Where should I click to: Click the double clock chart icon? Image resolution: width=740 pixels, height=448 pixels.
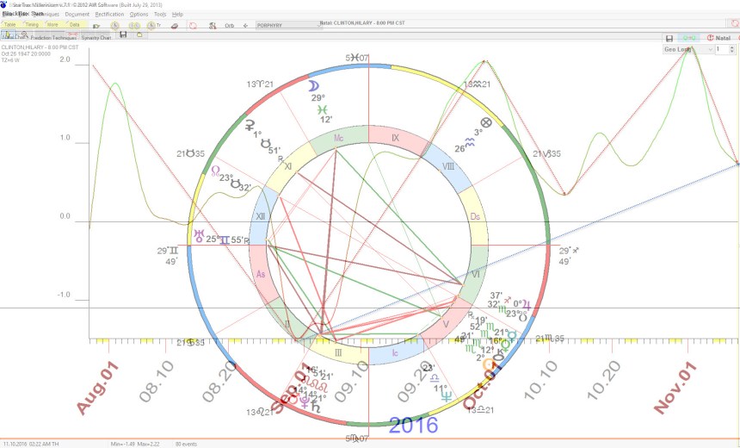pos(134,26)
